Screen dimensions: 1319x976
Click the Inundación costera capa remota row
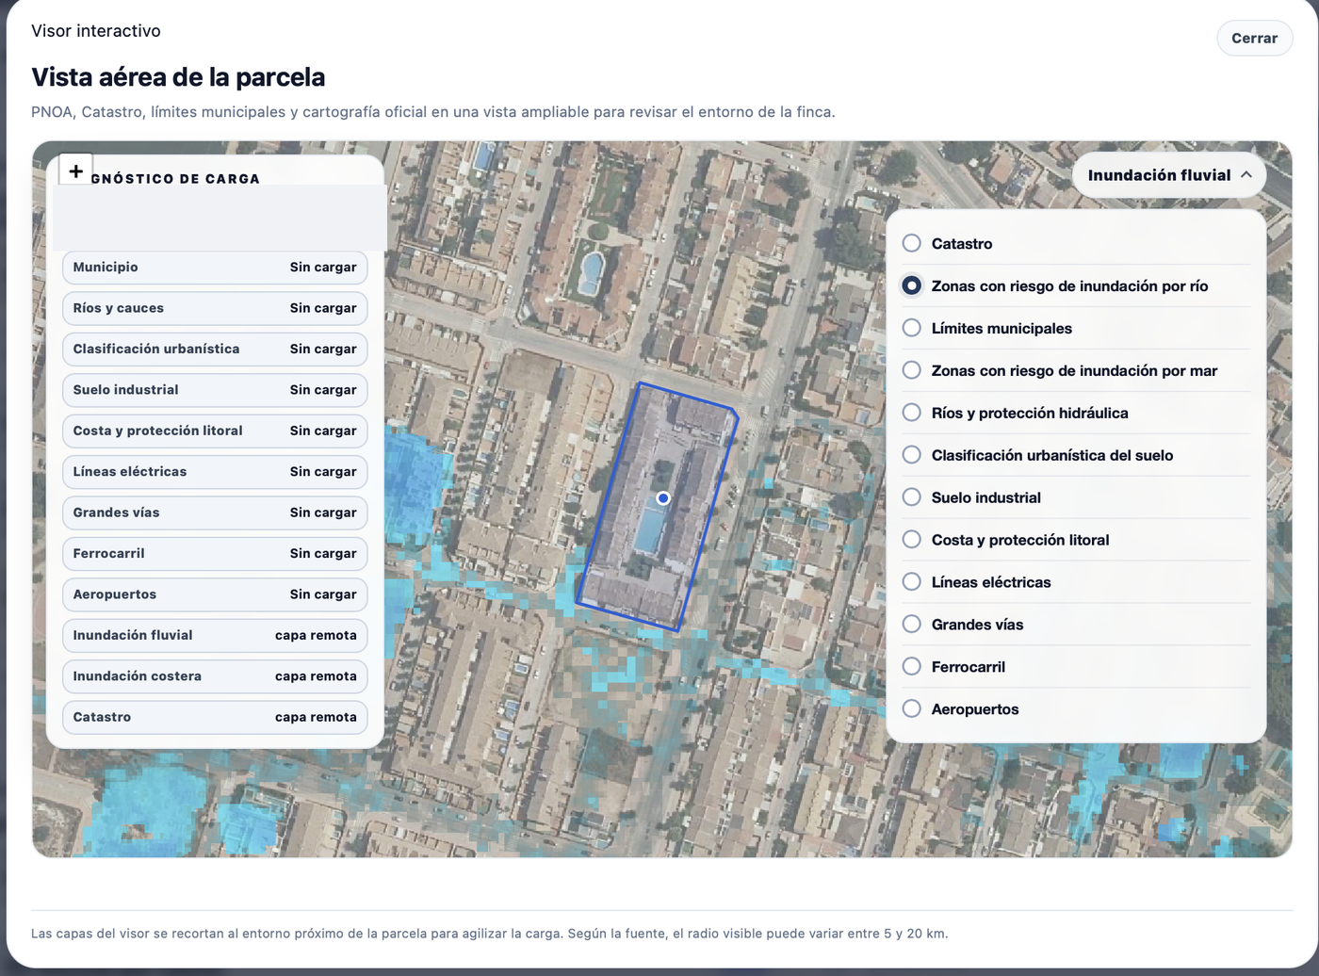[215, 676]
